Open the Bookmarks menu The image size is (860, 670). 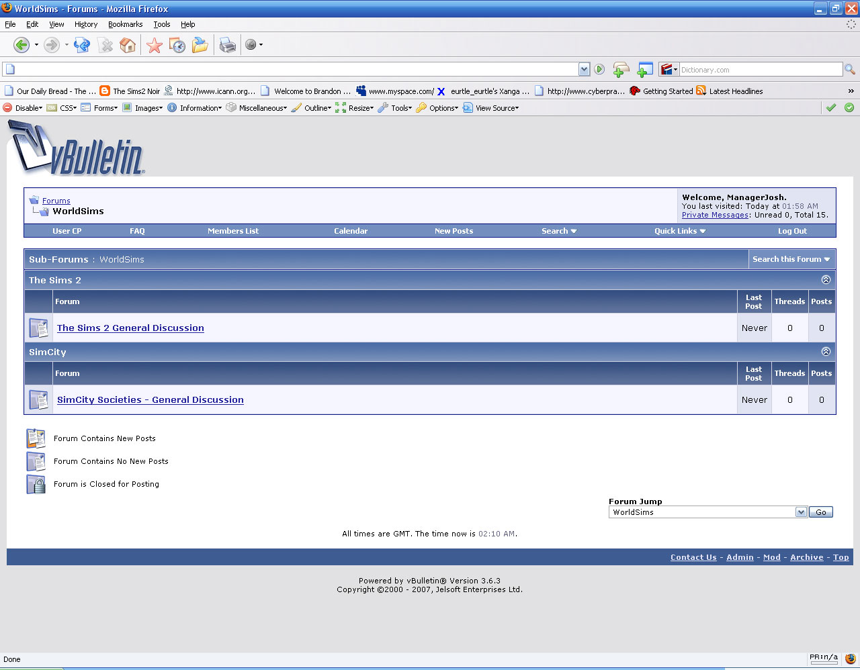click(125, 24)
